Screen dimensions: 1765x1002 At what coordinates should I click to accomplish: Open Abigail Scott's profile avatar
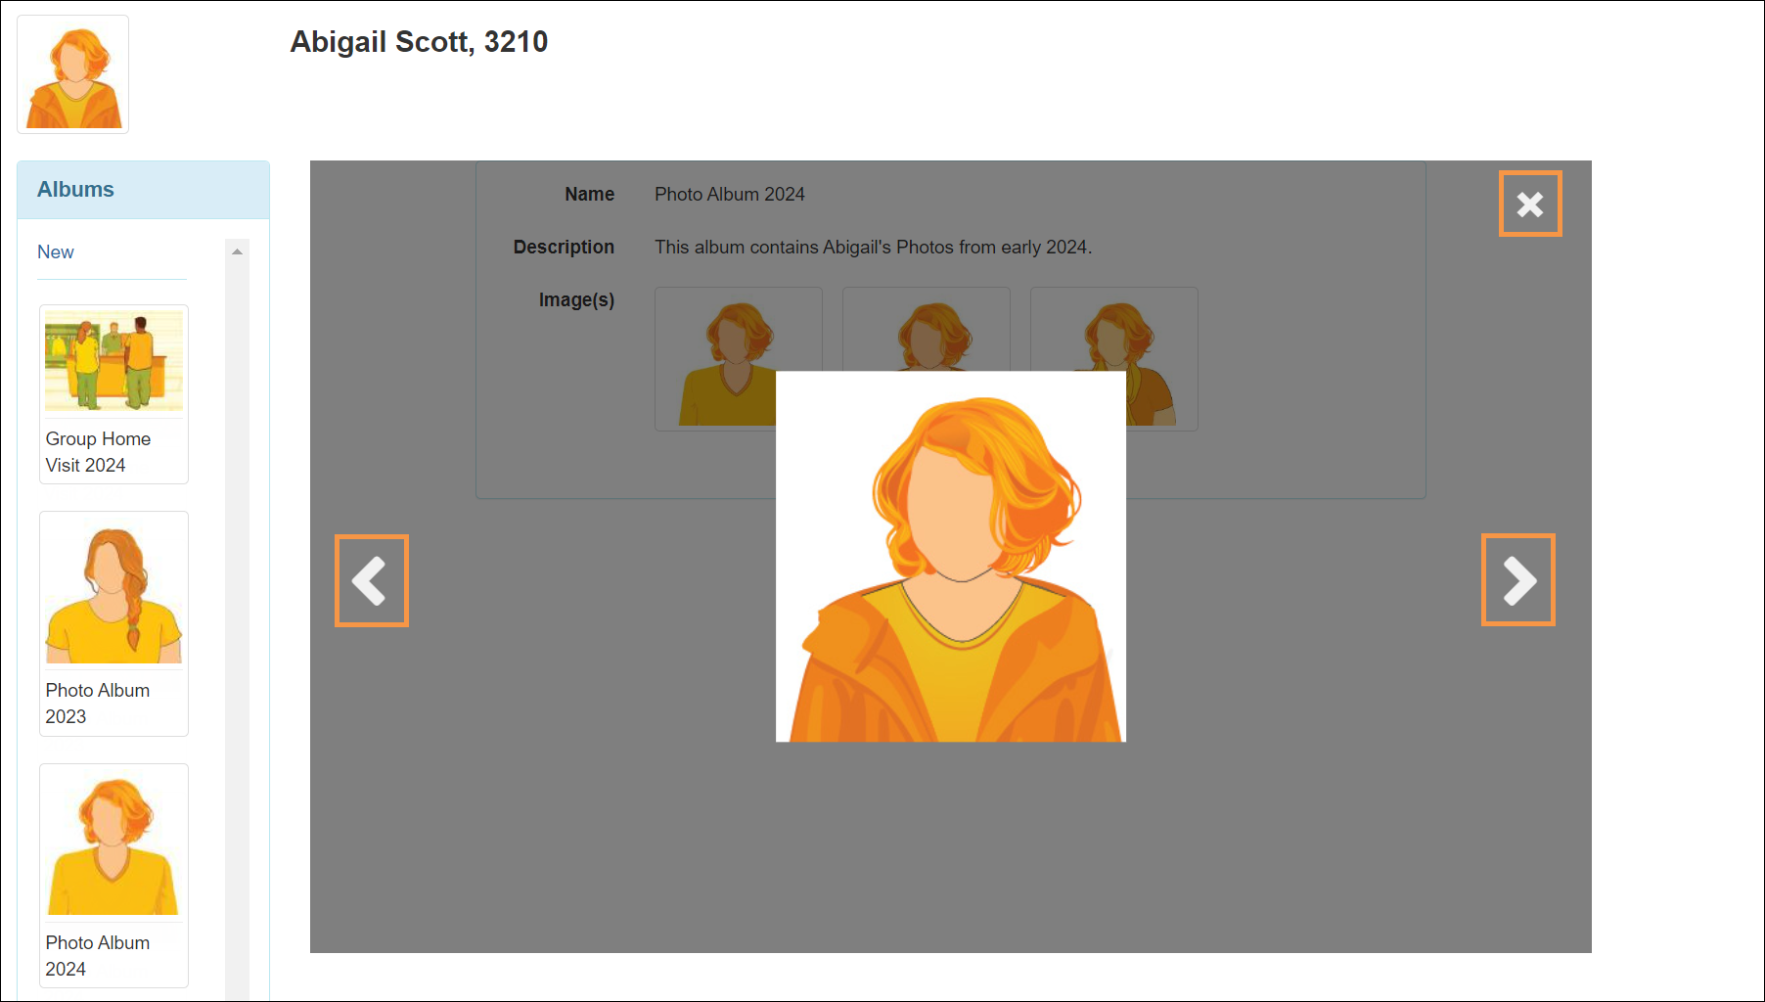coord(73,75)
